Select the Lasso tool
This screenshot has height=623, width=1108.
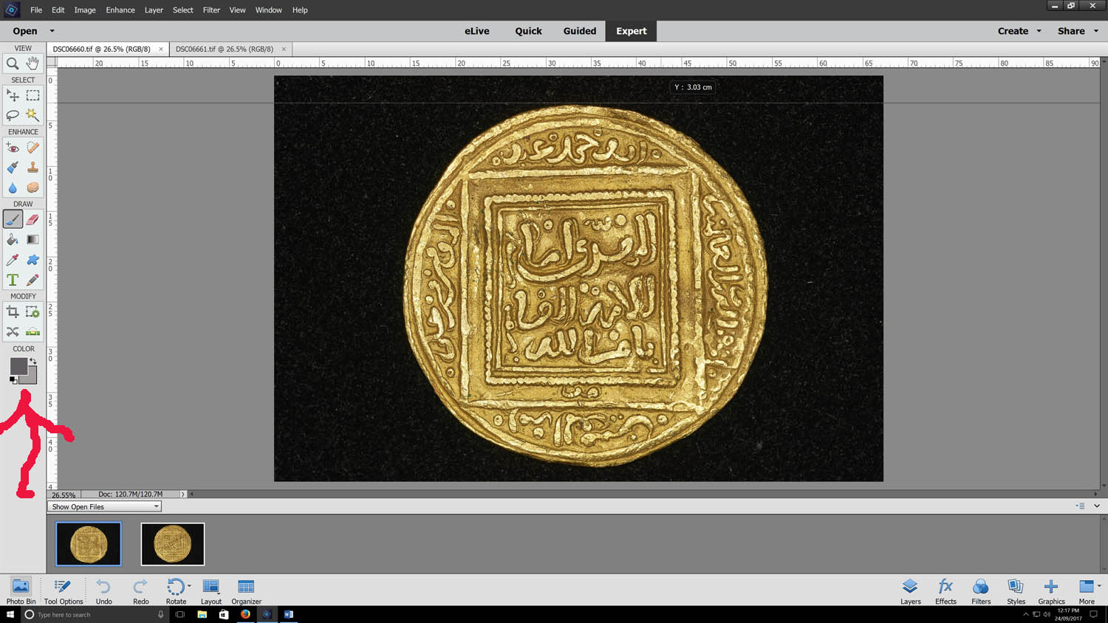[x=13, y=115]
